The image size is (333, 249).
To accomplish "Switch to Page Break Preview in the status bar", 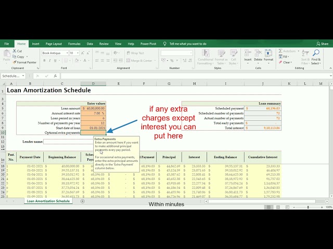I will 287,207.
